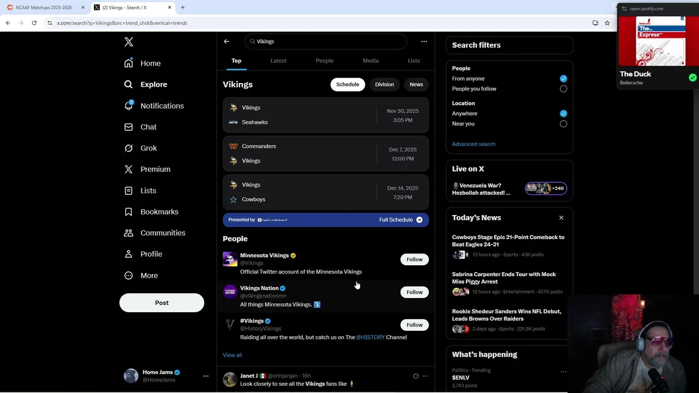
Task: Open @HISTORY mention link
Action: (x=370, y=337)
